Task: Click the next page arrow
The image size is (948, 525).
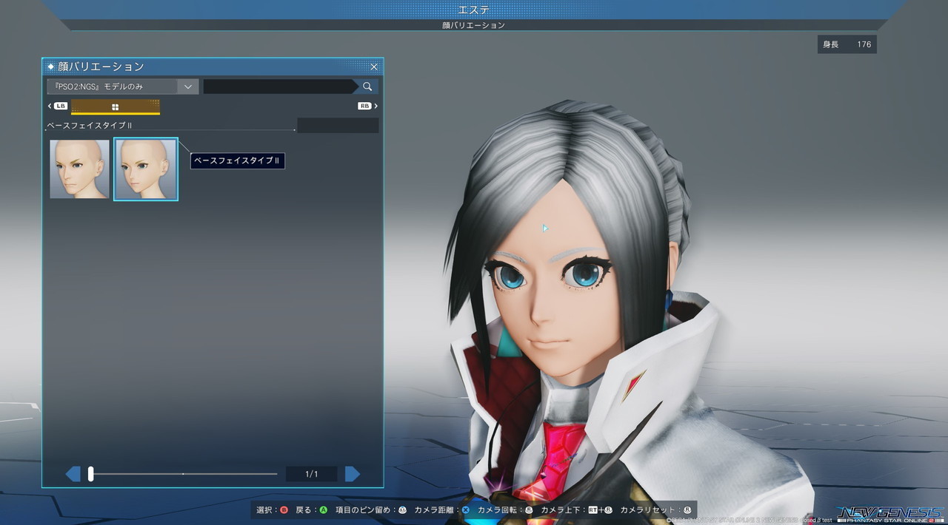Action: (x=353, y=474)
